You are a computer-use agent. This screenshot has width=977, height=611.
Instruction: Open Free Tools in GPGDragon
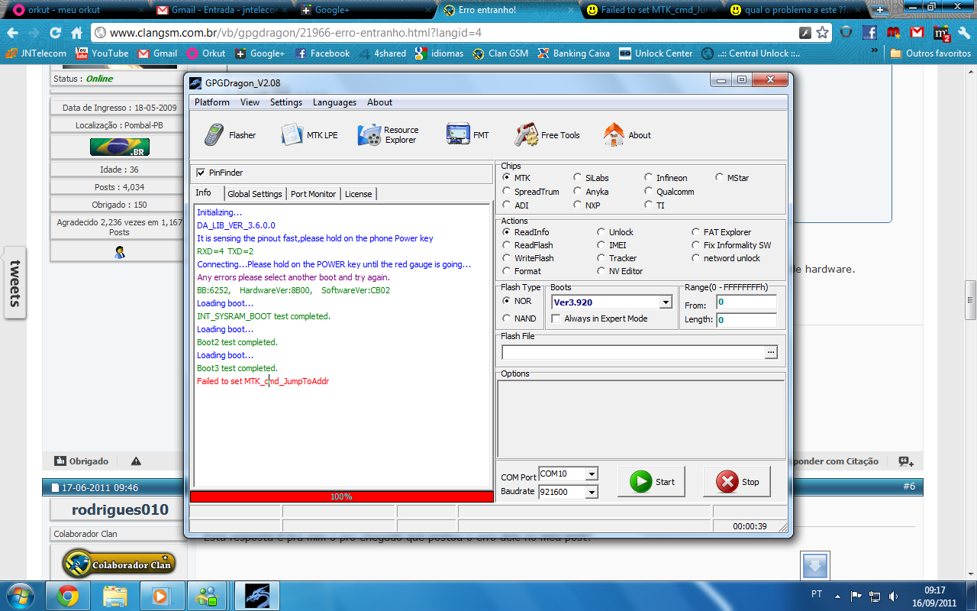tap(547, 135)
